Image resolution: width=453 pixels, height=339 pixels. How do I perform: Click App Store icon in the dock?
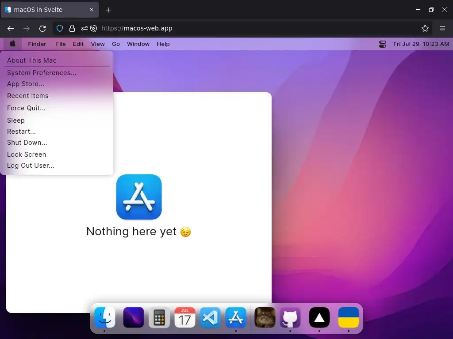click(236, 317)
